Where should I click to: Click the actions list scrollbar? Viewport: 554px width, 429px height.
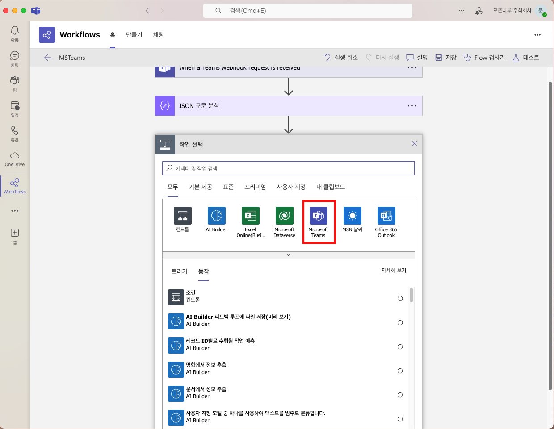pos(411,295)
